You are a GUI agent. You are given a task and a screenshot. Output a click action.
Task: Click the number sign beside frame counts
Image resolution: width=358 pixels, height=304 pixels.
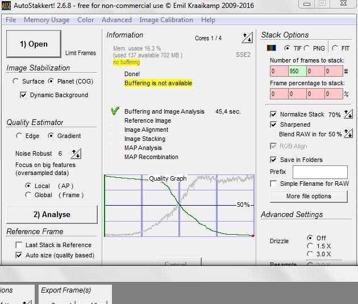(346, 72)
